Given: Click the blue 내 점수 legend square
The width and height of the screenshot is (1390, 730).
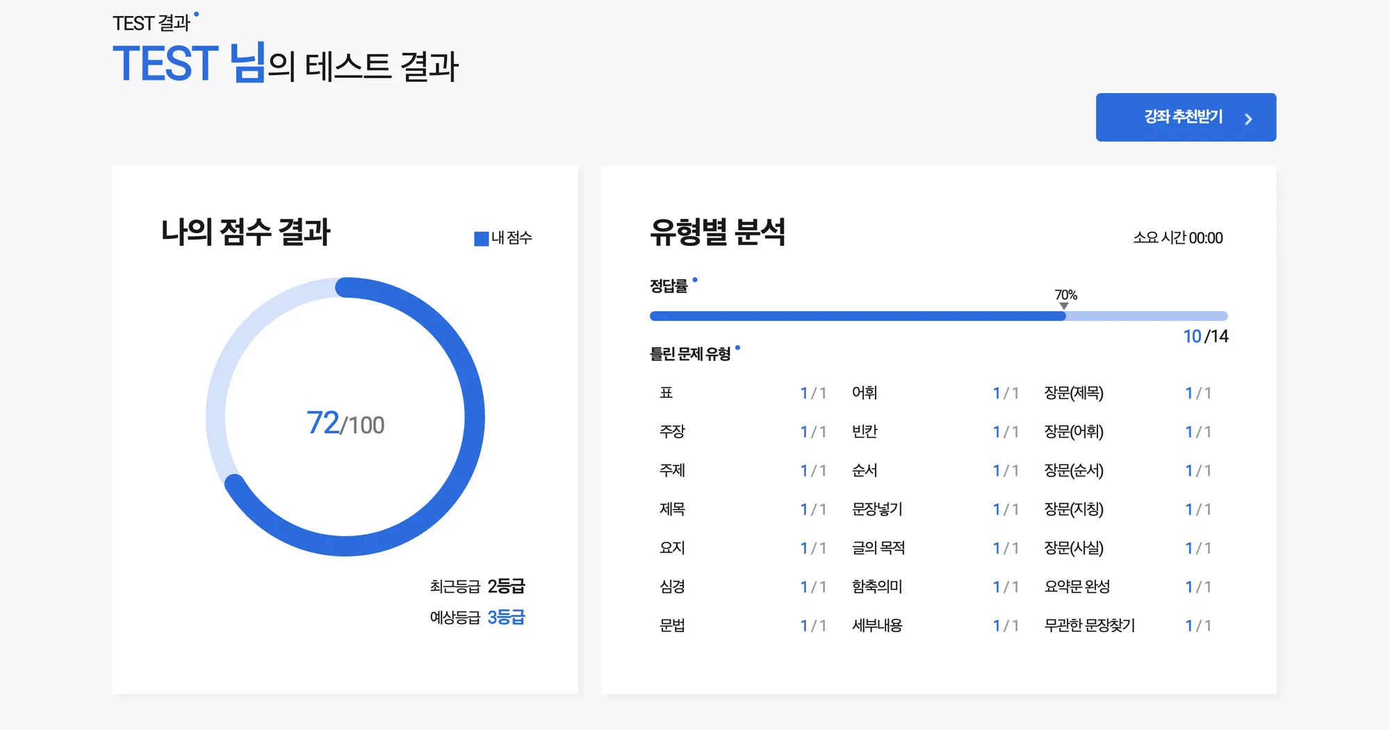Looking at the screenshot, I should pos(480,238).
